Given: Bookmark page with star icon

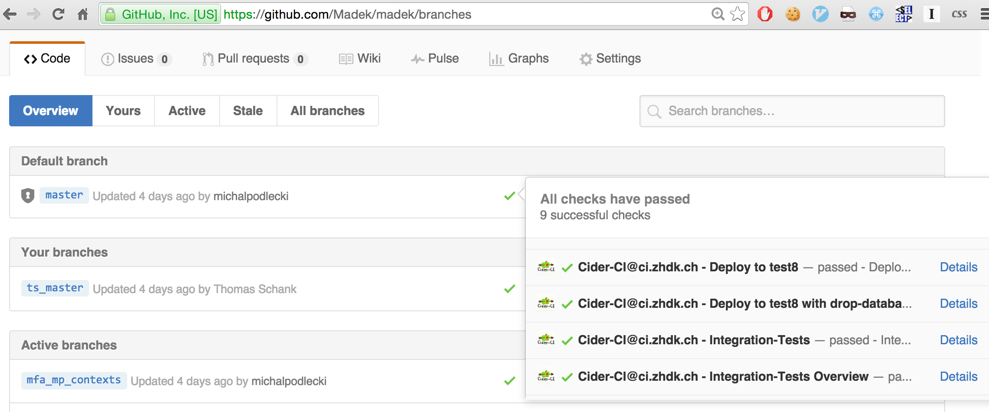Looking at the screenshot, I should pyautogui.click(x=738, y=14).
